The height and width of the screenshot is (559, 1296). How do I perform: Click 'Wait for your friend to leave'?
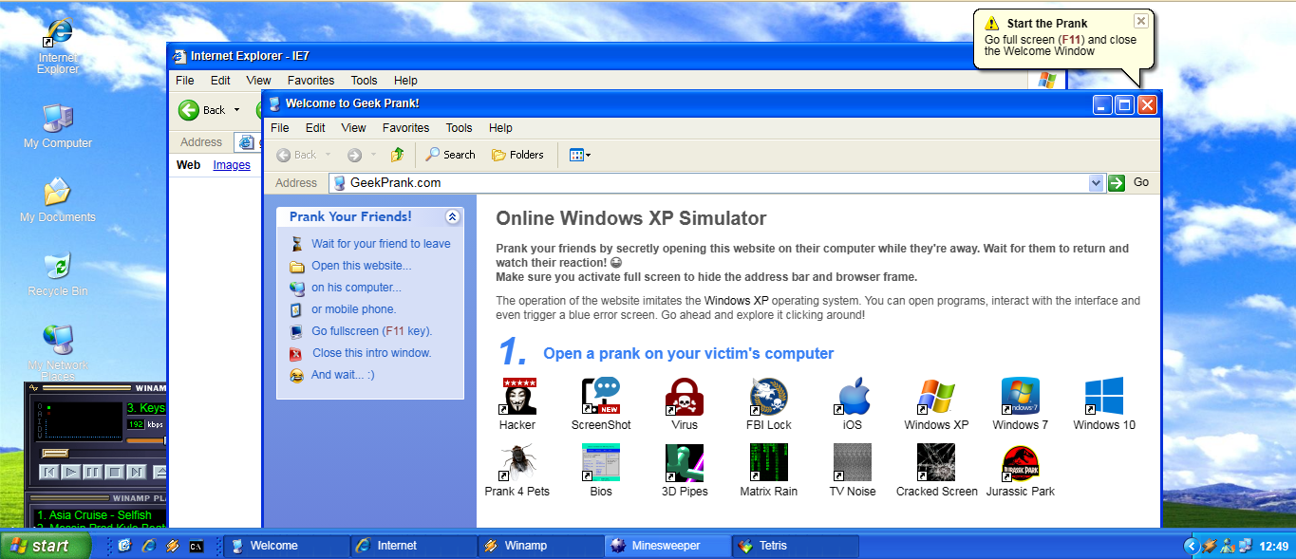tap(381, 244)
